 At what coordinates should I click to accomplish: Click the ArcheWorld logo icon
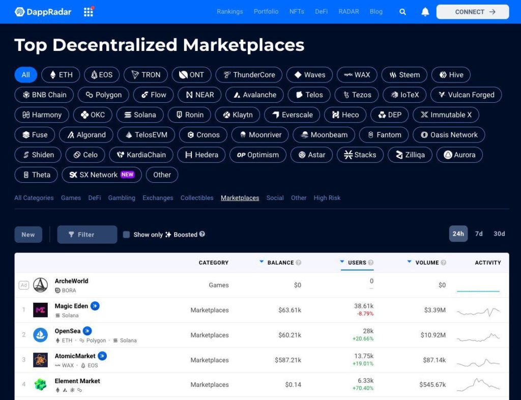[41, 285]
